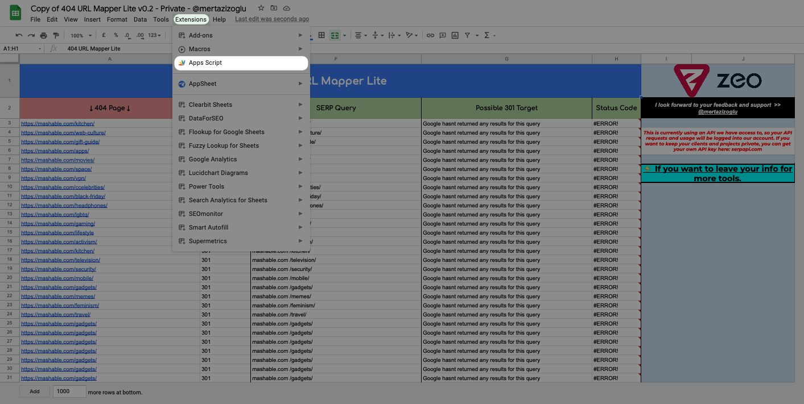Open the Help menu
Image resolution: width=804 pixels, height=404 pixels.
219,19
